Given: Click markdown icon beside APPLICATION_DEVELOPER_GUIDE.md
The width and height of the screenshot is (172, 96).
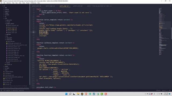Looking at the screenshot, I should (4, 77).
